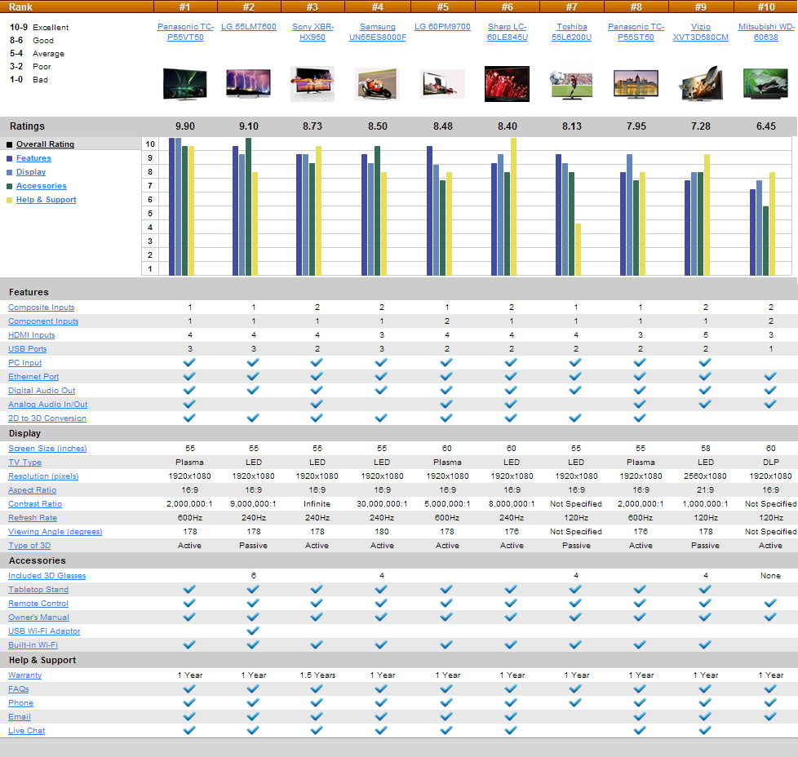Open Toshiba 55L6200U product link

[571, 32]
